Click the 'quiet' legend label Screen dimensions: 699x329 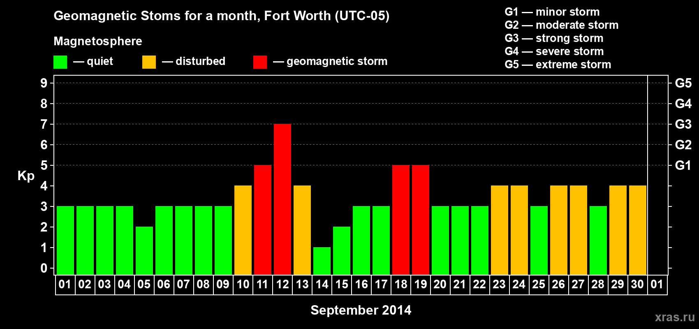(100, 62)
